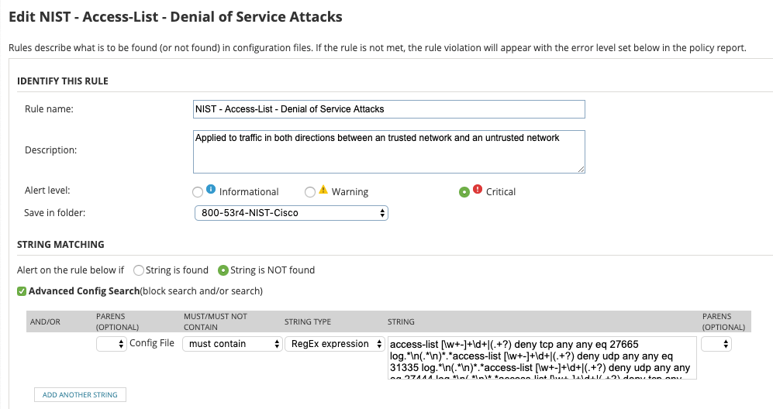
Task: Open the 'must contain' dropdown
Action: [x=232, y=344]
